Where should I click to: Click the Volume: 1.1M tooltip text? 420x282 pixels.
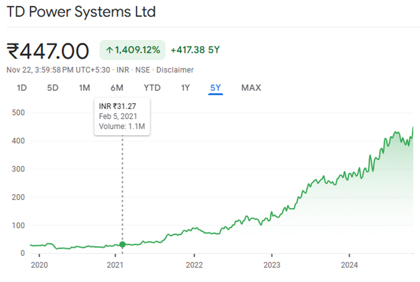pyautogui.click(x=122, y=126)
